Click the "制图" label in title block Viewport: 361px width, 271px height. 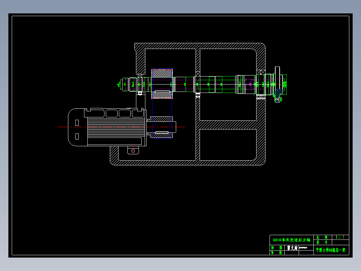[277, 248]
